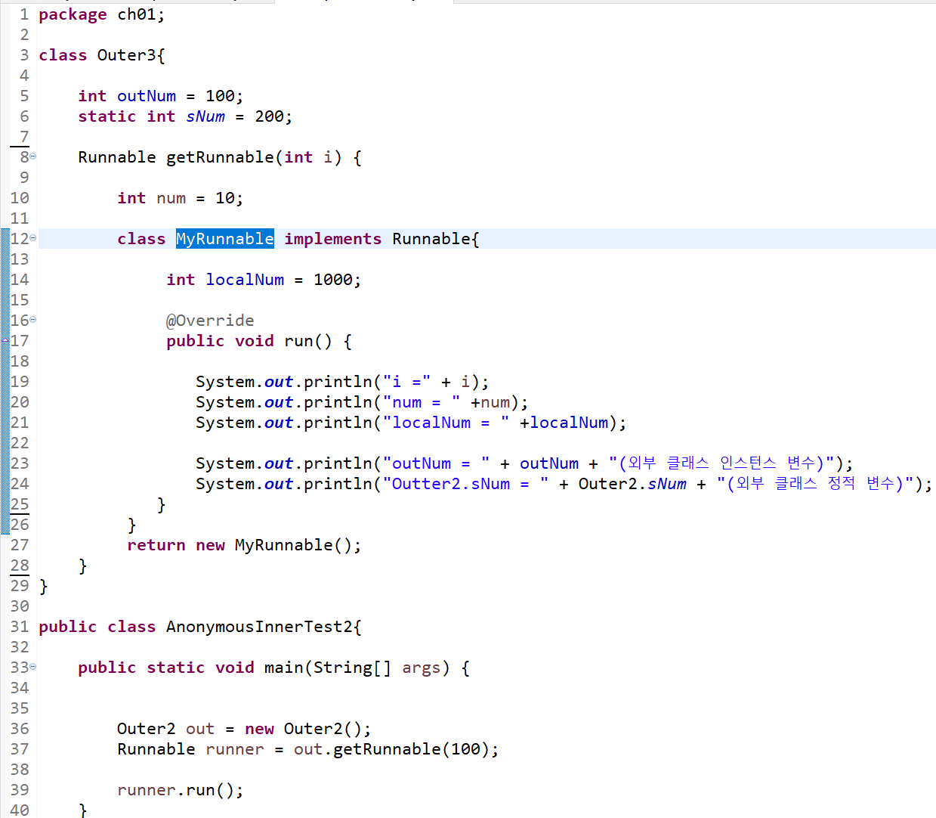Viewport: 936px width, 818px height.
Task: Click line number 27 in the gutter
Action: pyautogui.click(x=20, y=545)
